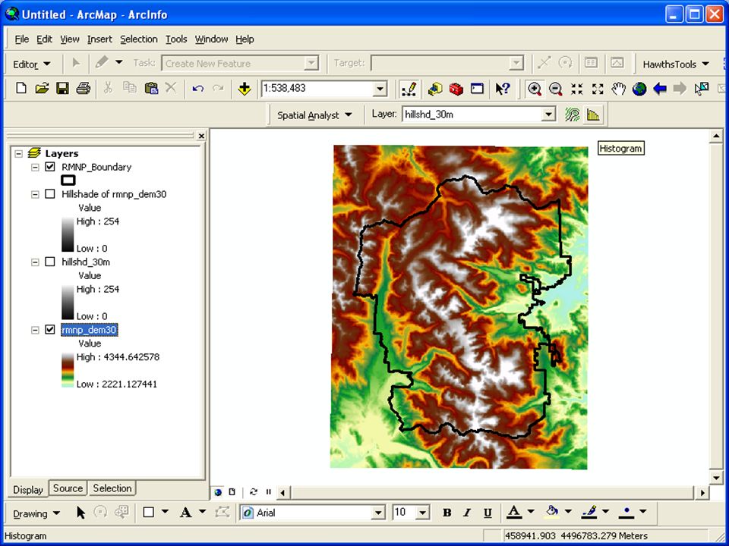Zoom to Full Extent globe icon
The image size is (729, 546).
[x=639, y=89]
